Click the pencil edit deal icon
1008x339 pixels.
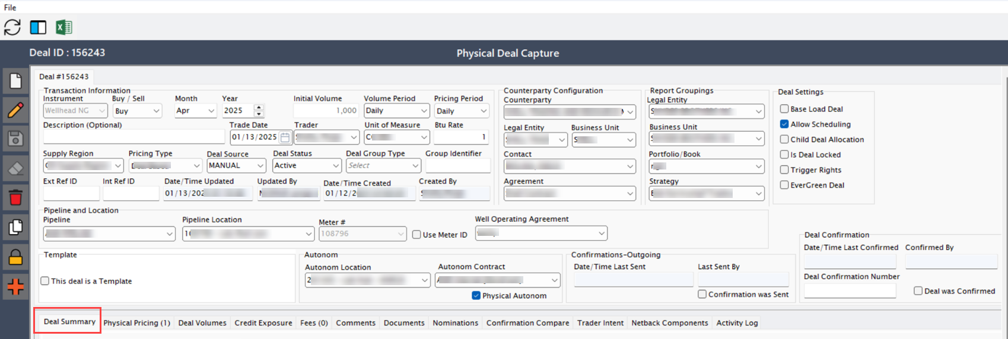[x=15, y=110]
